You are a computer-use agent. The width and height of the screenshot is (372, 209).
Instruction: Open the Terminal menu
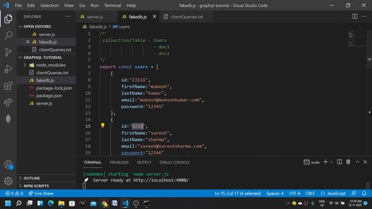(x=112, y=5)
